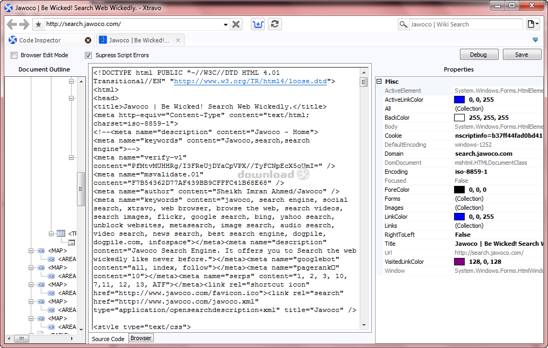Collapse the Misc properties category

tap(379, 82)
